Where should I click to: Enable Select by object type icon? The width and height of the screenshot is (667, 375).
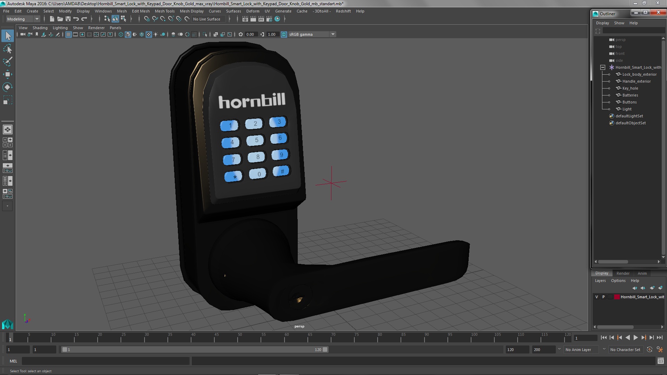pyautogui.click(x=115, y=19)
